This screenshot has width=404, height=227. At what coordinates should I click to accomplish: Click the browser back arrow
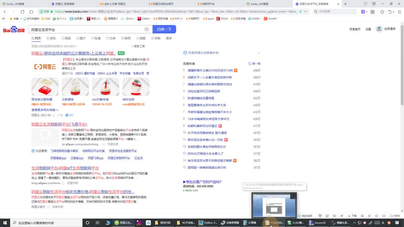pyautogui.click(x=5, y=12)
